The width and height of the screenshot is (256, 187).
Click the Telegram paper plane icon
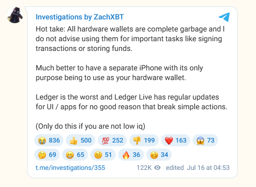(224, 17)
